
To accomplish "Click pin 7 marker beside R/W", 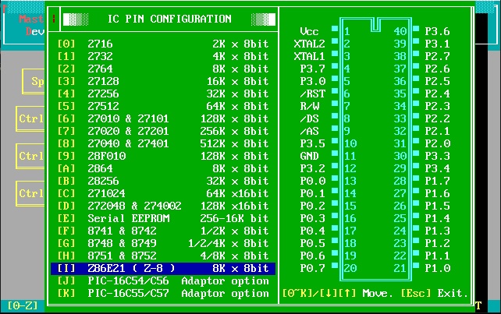I will [335, 103].
